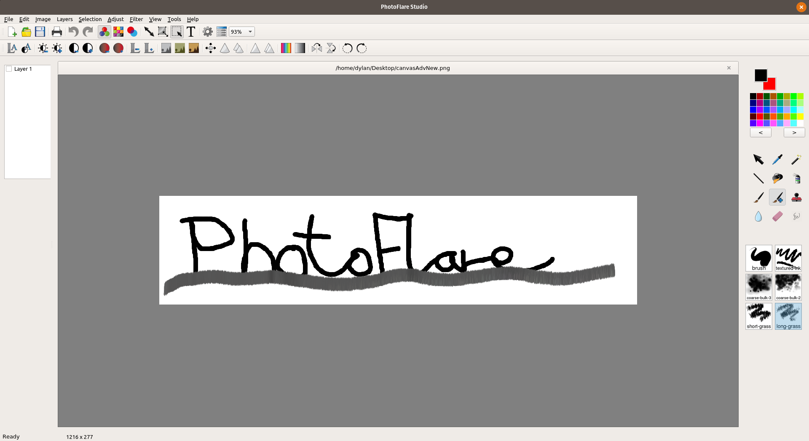Open the Edit menu
Image resolution: width=809 pixels, height=441 pixels.
(24, 19)
